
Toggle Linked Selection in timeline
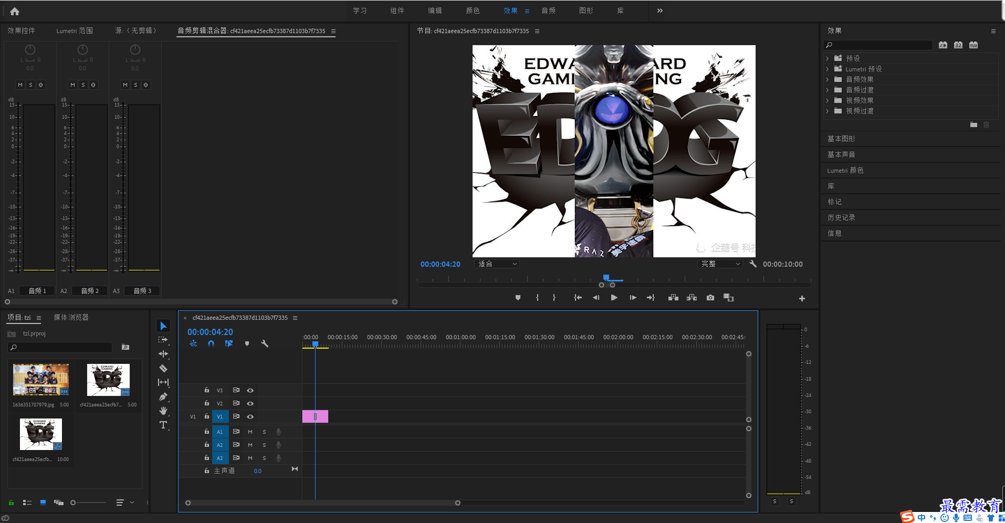(229, 343)
